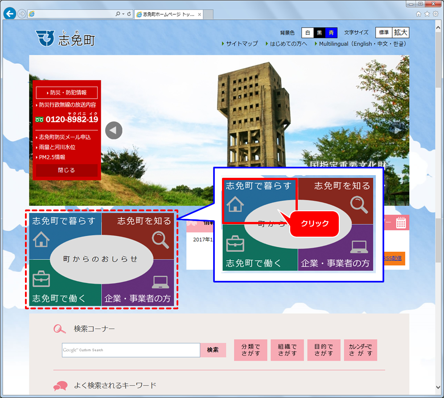The width and height of the screenshot is (444, 398).
Task: Click the browser address input field
Action: 74,14
